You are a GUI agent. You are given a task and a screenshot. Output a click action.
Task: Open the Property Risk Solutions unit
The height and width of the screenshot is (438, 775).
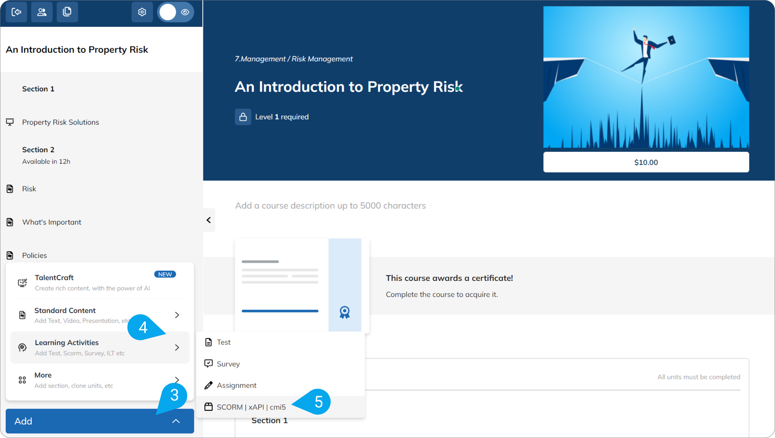61,122
